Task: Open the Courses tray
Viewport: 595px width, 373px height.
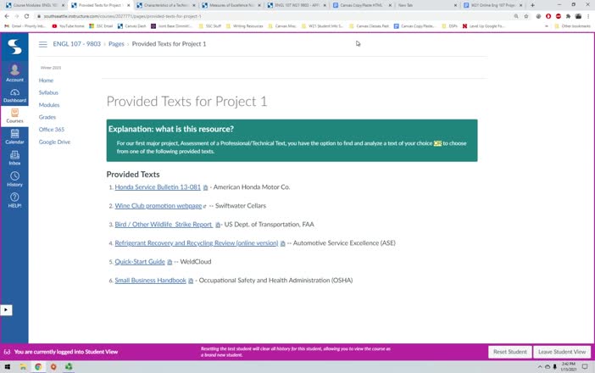Action: coord(14,116)
